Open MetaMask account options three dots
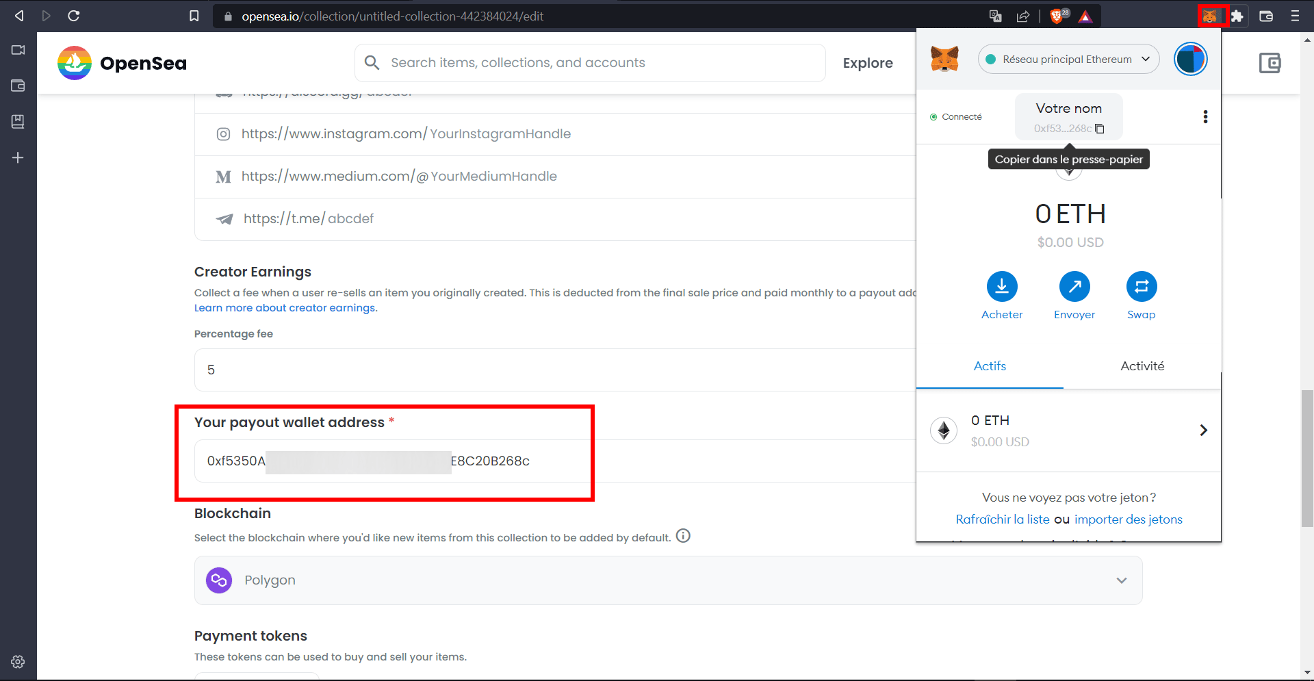Screen dimensions: 1314x681 [1205, 117]
